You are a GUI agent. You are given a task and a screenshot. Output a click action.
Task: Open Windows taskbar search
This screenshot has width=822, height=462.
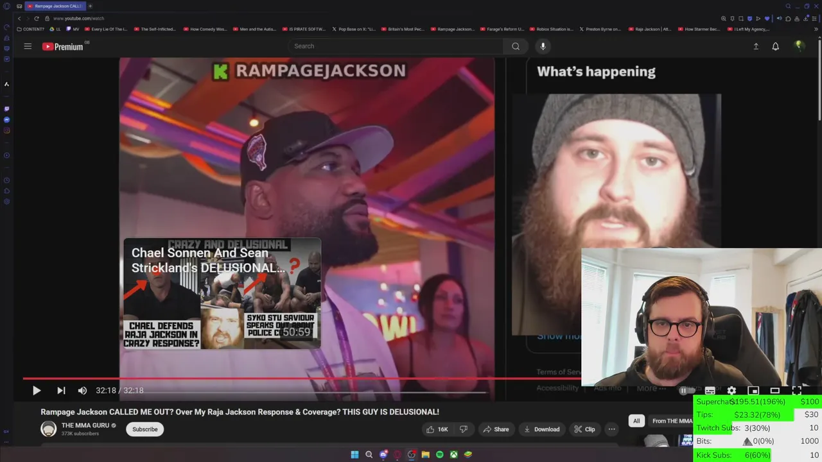(369, 454)
